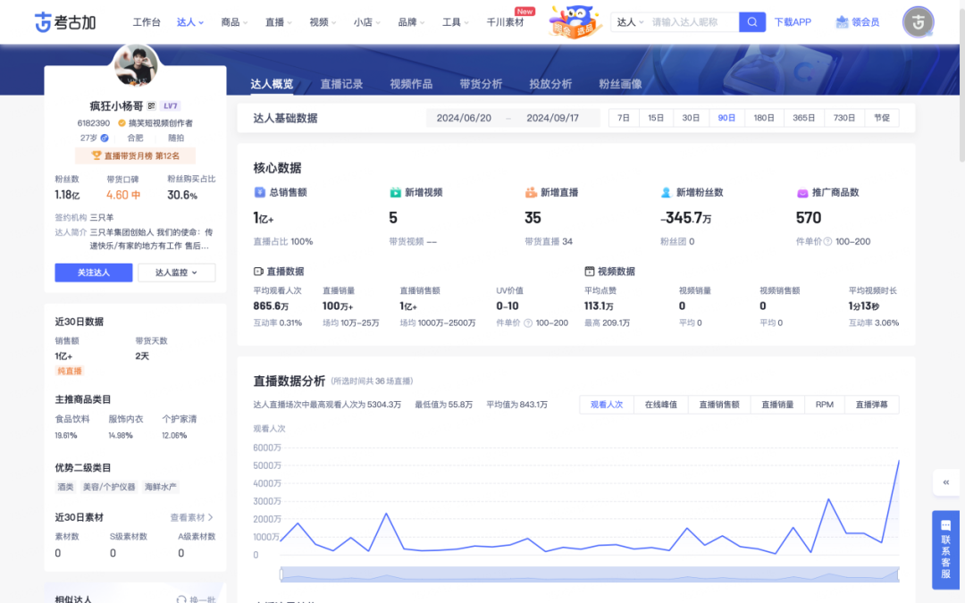The width and height of the screenshot is (965, 603).
Task: Collapse the sidebar with double-chevron icon
Action: (945, 482)
